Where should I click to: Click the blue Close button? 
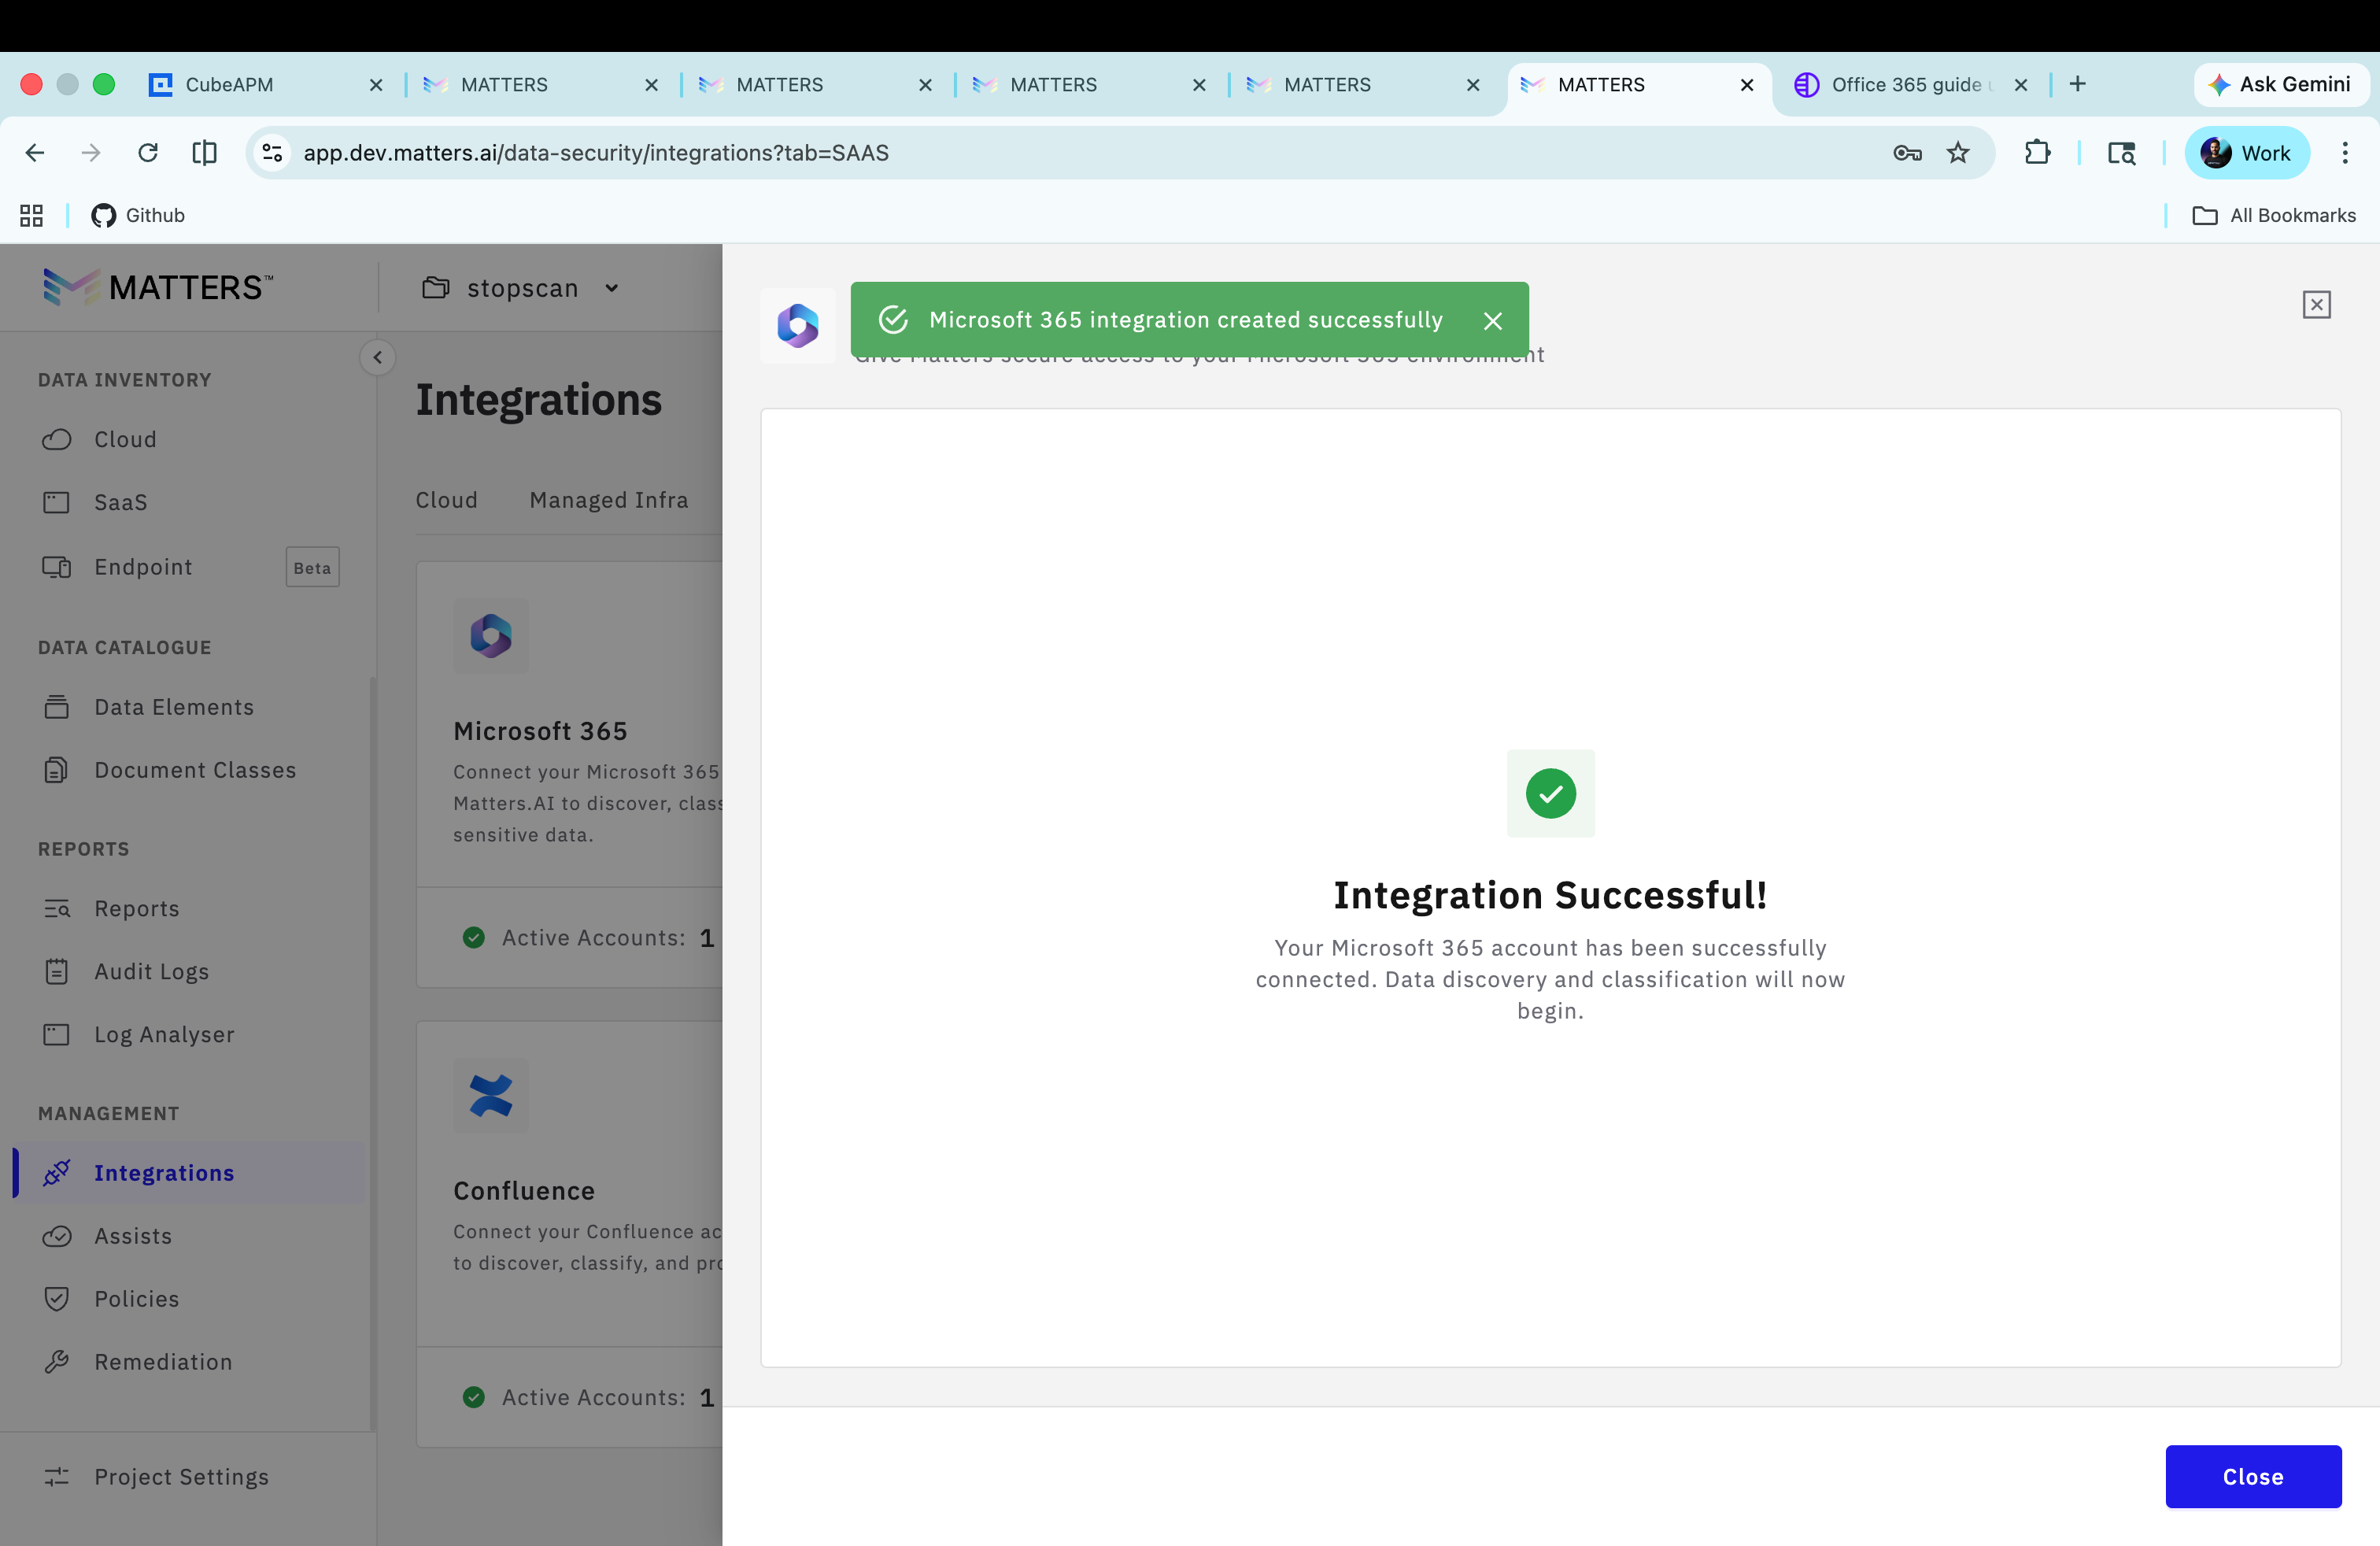click(2253, 1476)
